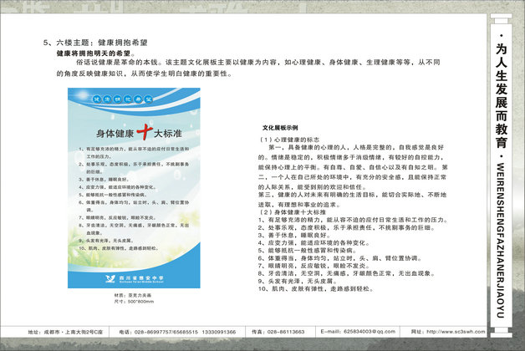Viewport: 525px width, 351px height.
Task: Click the footer phone "028-86997757/65685515"
Action: 166,332
